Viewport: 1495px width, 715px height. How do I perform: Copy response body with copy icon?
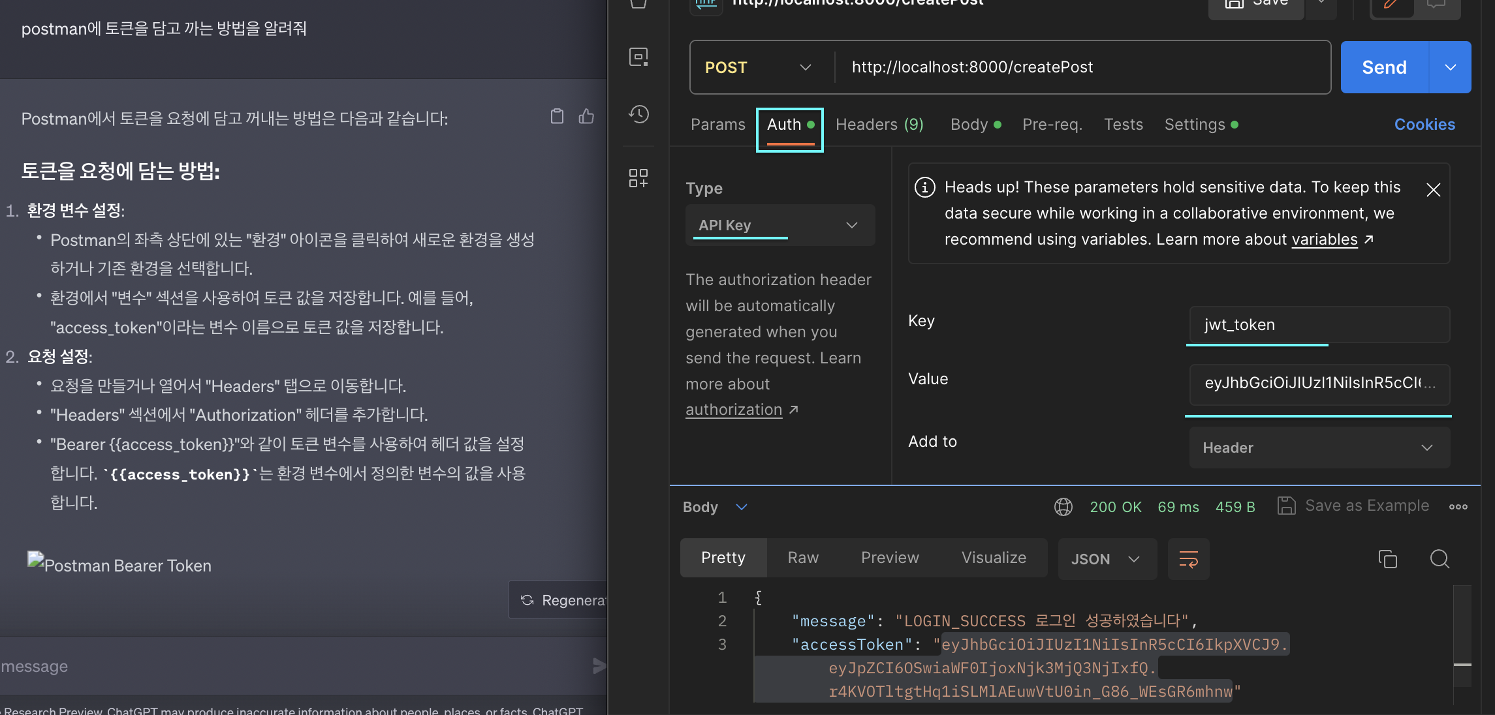[x=1387, y=559]
